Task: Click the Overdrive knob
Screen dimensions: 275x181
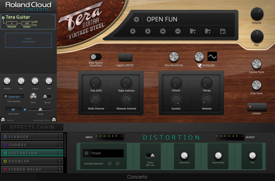Action: point(184,156)
